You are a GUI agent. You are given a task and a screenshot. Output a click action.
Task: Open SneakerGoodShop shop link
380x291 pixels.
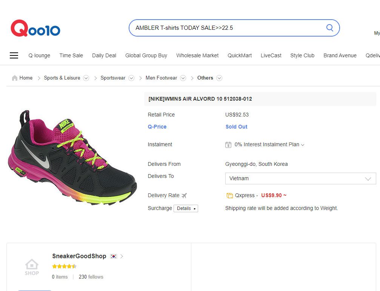coord(79,256)
